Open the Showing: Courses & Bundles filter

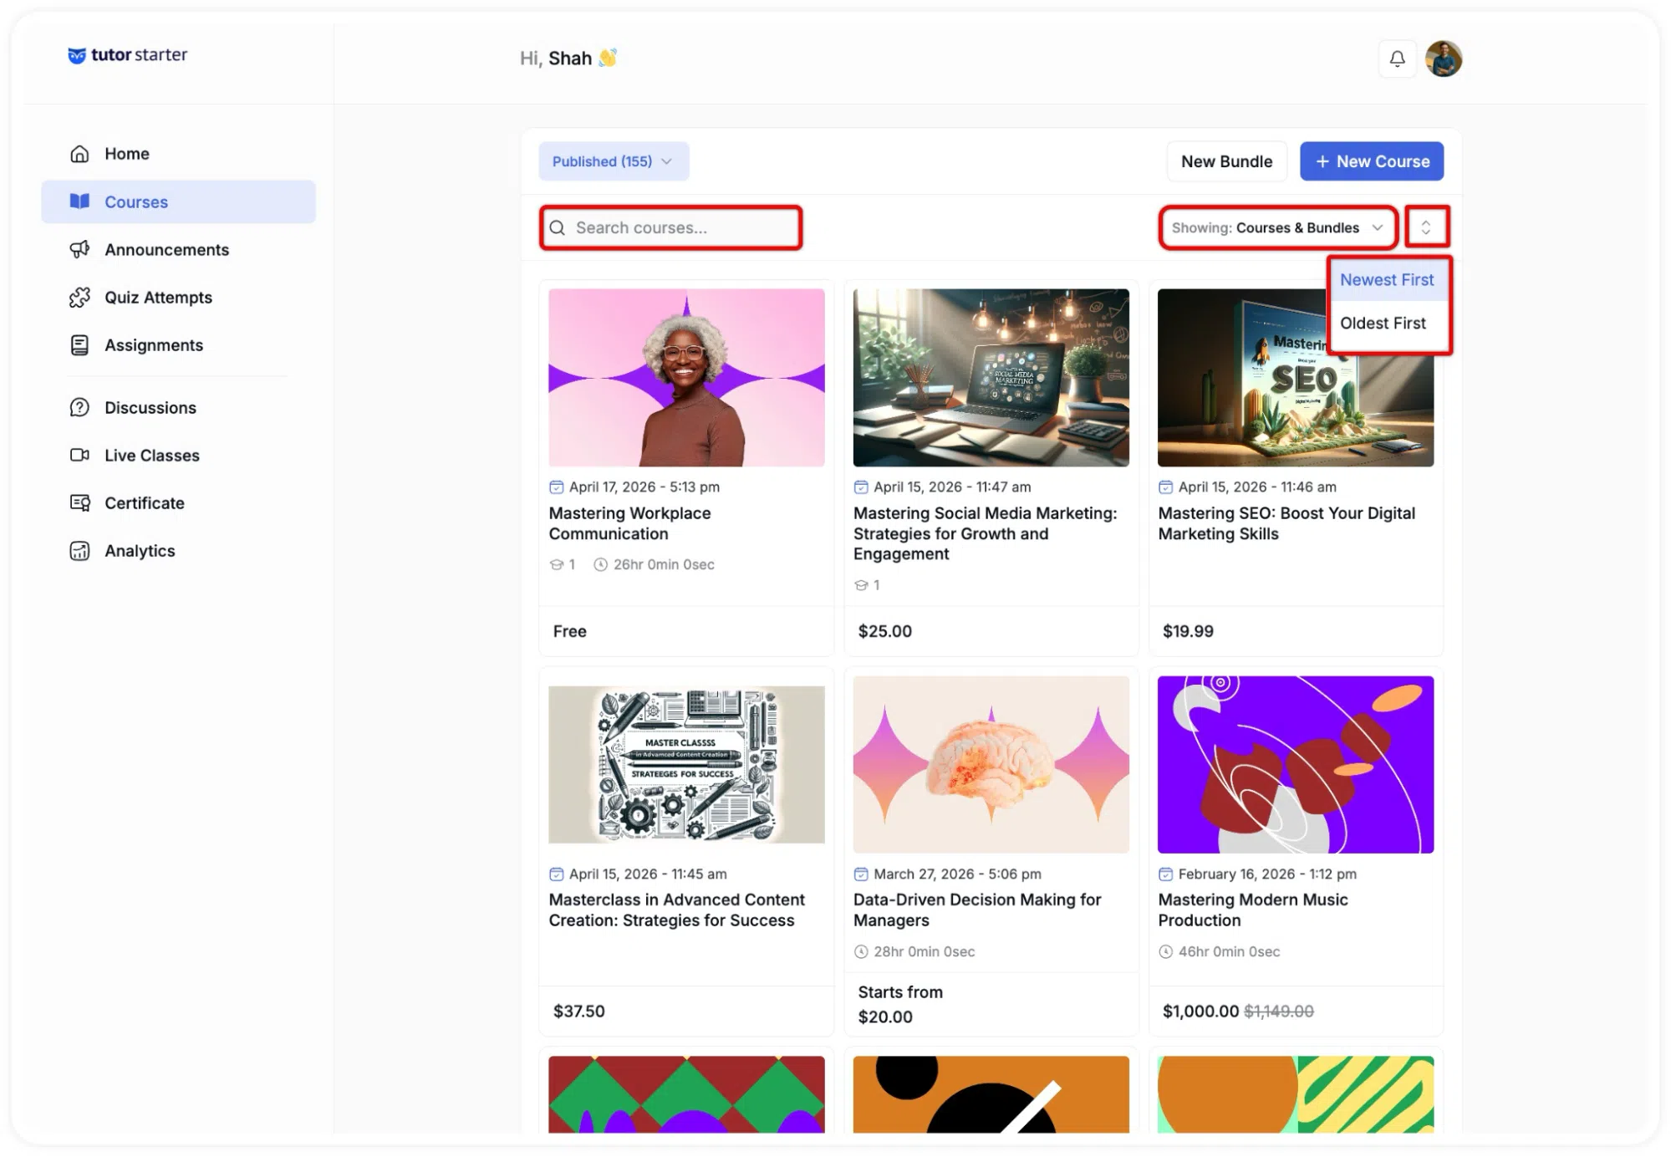coord(1277,227)
